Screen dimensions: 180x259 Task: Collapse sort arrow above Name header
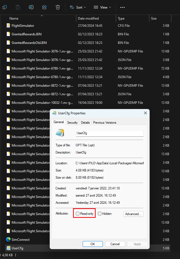click(x=42, y=15)
